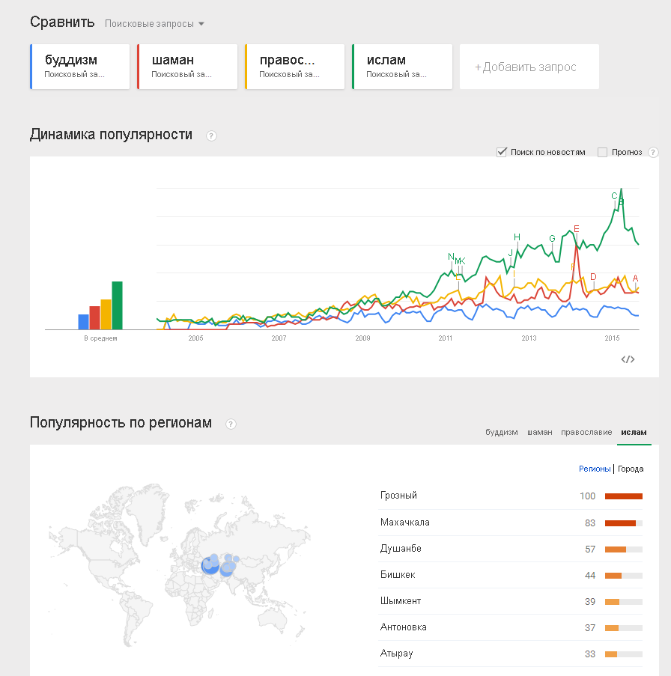Image resolution: width=671 pixels, height=676 pixels.
Task: Expand the Поисковые запросы dropdown
Action: coord(154,24)
